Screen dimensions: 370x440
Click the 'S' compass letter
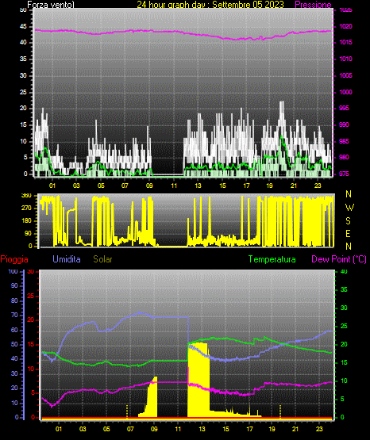348,221
